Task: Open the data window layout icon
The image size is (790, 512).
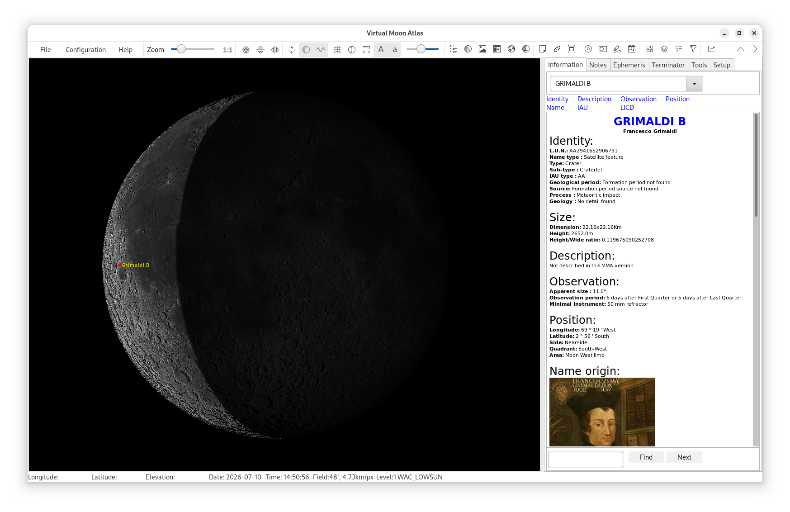Action: pyautogui.click(x=497, y=49)
